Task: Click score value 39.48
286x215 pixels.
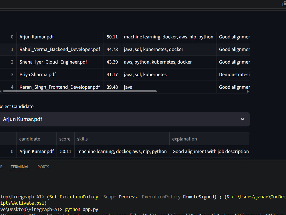Action: (112, 87)
